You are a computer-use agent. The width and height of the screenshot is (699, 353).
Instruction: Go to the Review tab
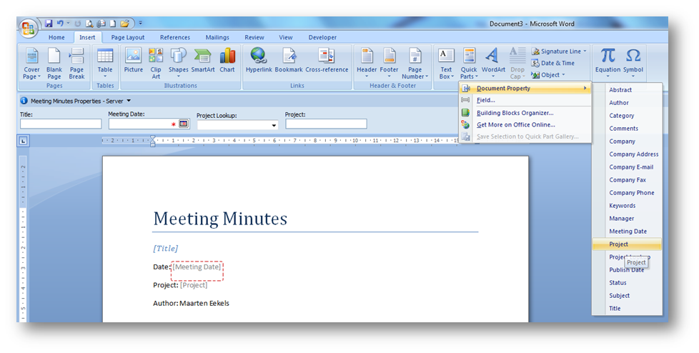(254, 37)
